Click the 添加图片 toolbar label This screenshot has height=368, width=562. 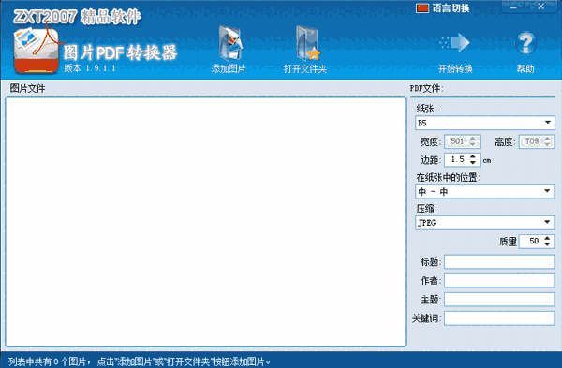tap(229, 68)
